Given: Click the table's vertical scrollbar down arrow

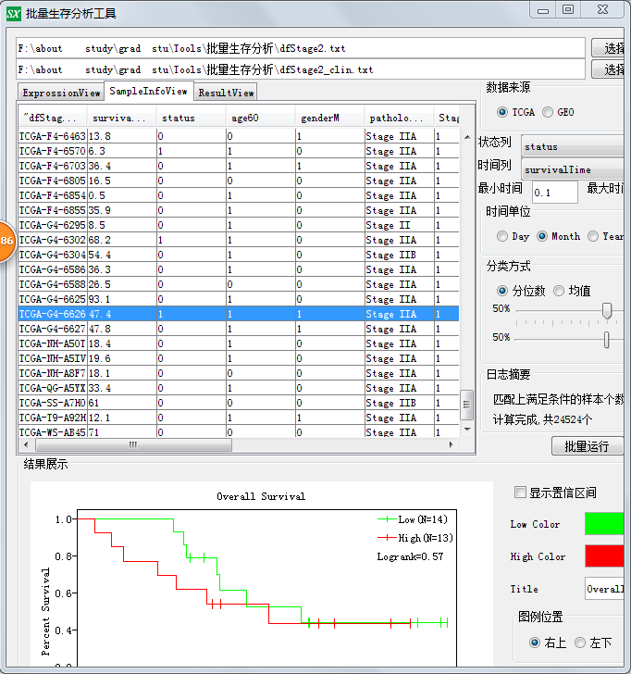Looking at the screenshot, I should pyautogui.click(x=467, y=431).
